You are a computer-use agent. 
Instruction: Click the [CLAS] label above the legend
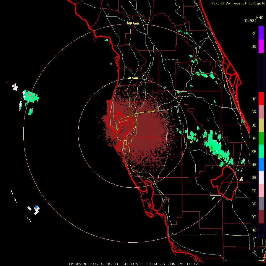click(x=249, y=21)
